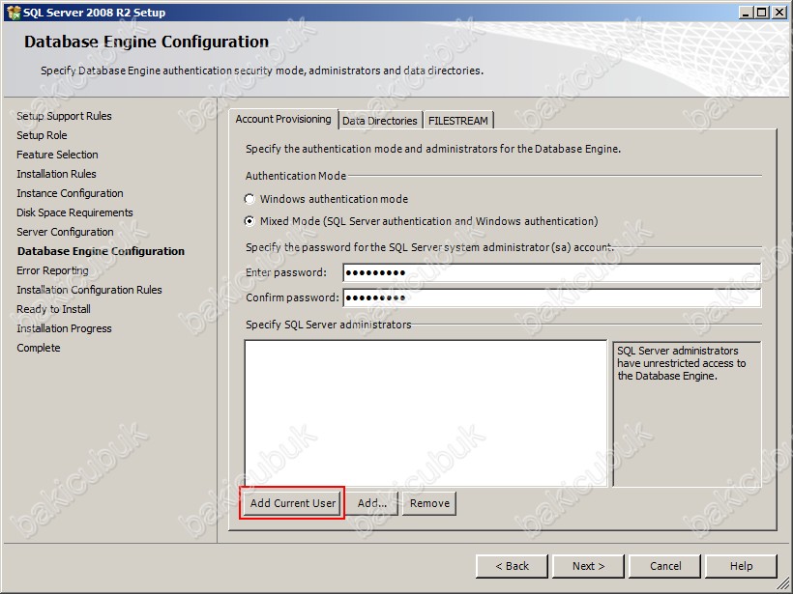The width and height of the screenshot is (793, 594).
Task: Click Setup Support Rules step
Action: coord(64,116)
